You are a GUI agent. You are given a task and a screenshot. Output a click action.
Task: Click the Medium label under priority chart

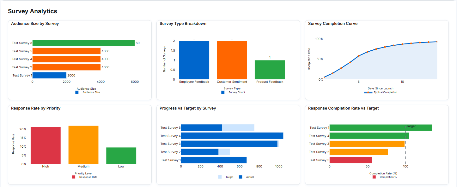coord(83,167)
